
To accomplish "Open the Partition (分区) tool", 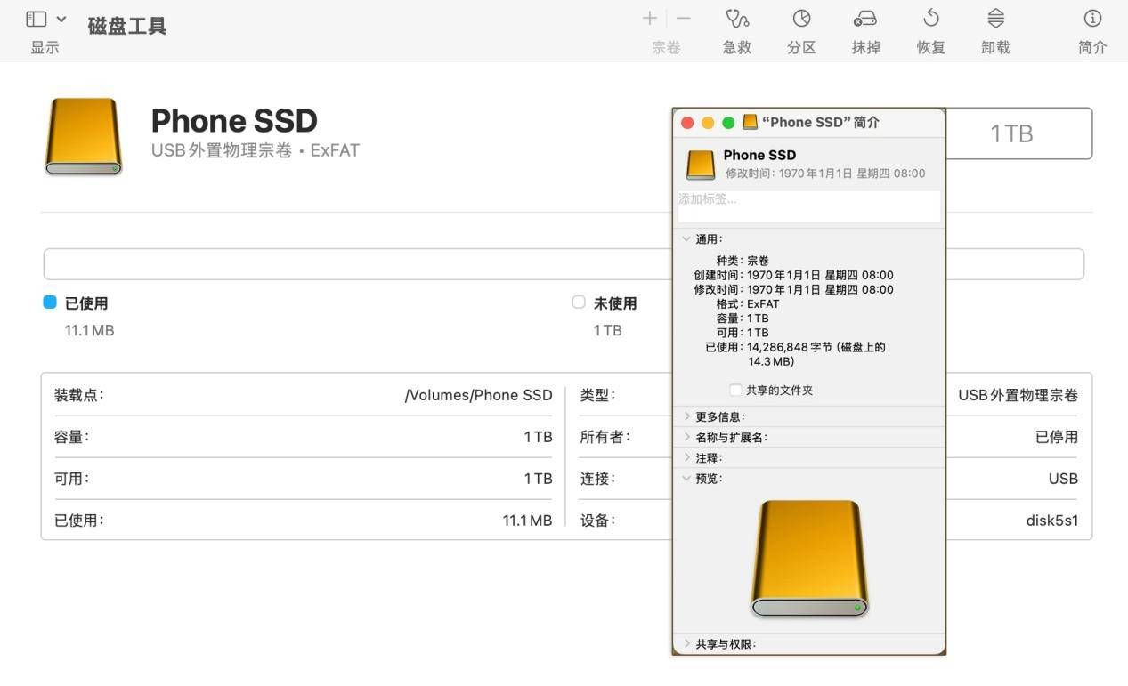I will 801,19.
